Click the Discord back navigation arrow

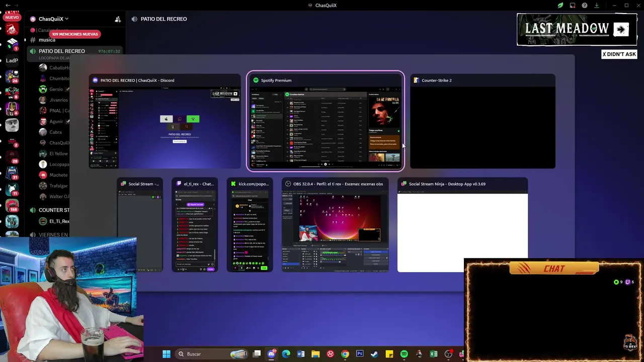tap(8, 6)
